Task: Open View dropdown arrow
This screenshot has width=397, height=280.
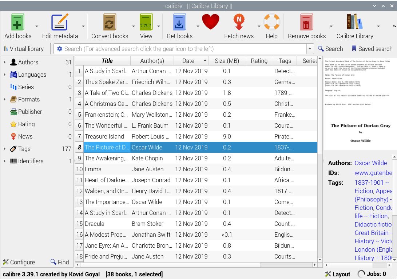Action: (159, 26)
